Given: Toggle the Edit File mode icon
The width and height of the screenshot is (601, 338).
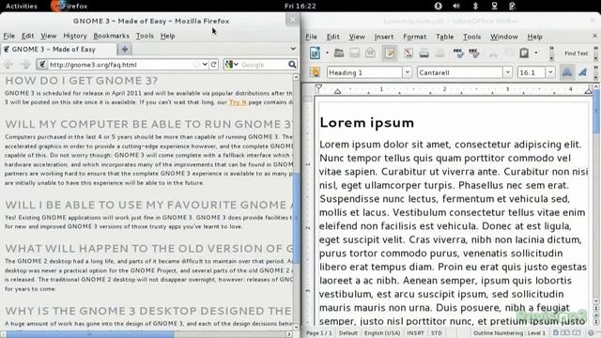Looking at the screenshot, I should 390,53.
